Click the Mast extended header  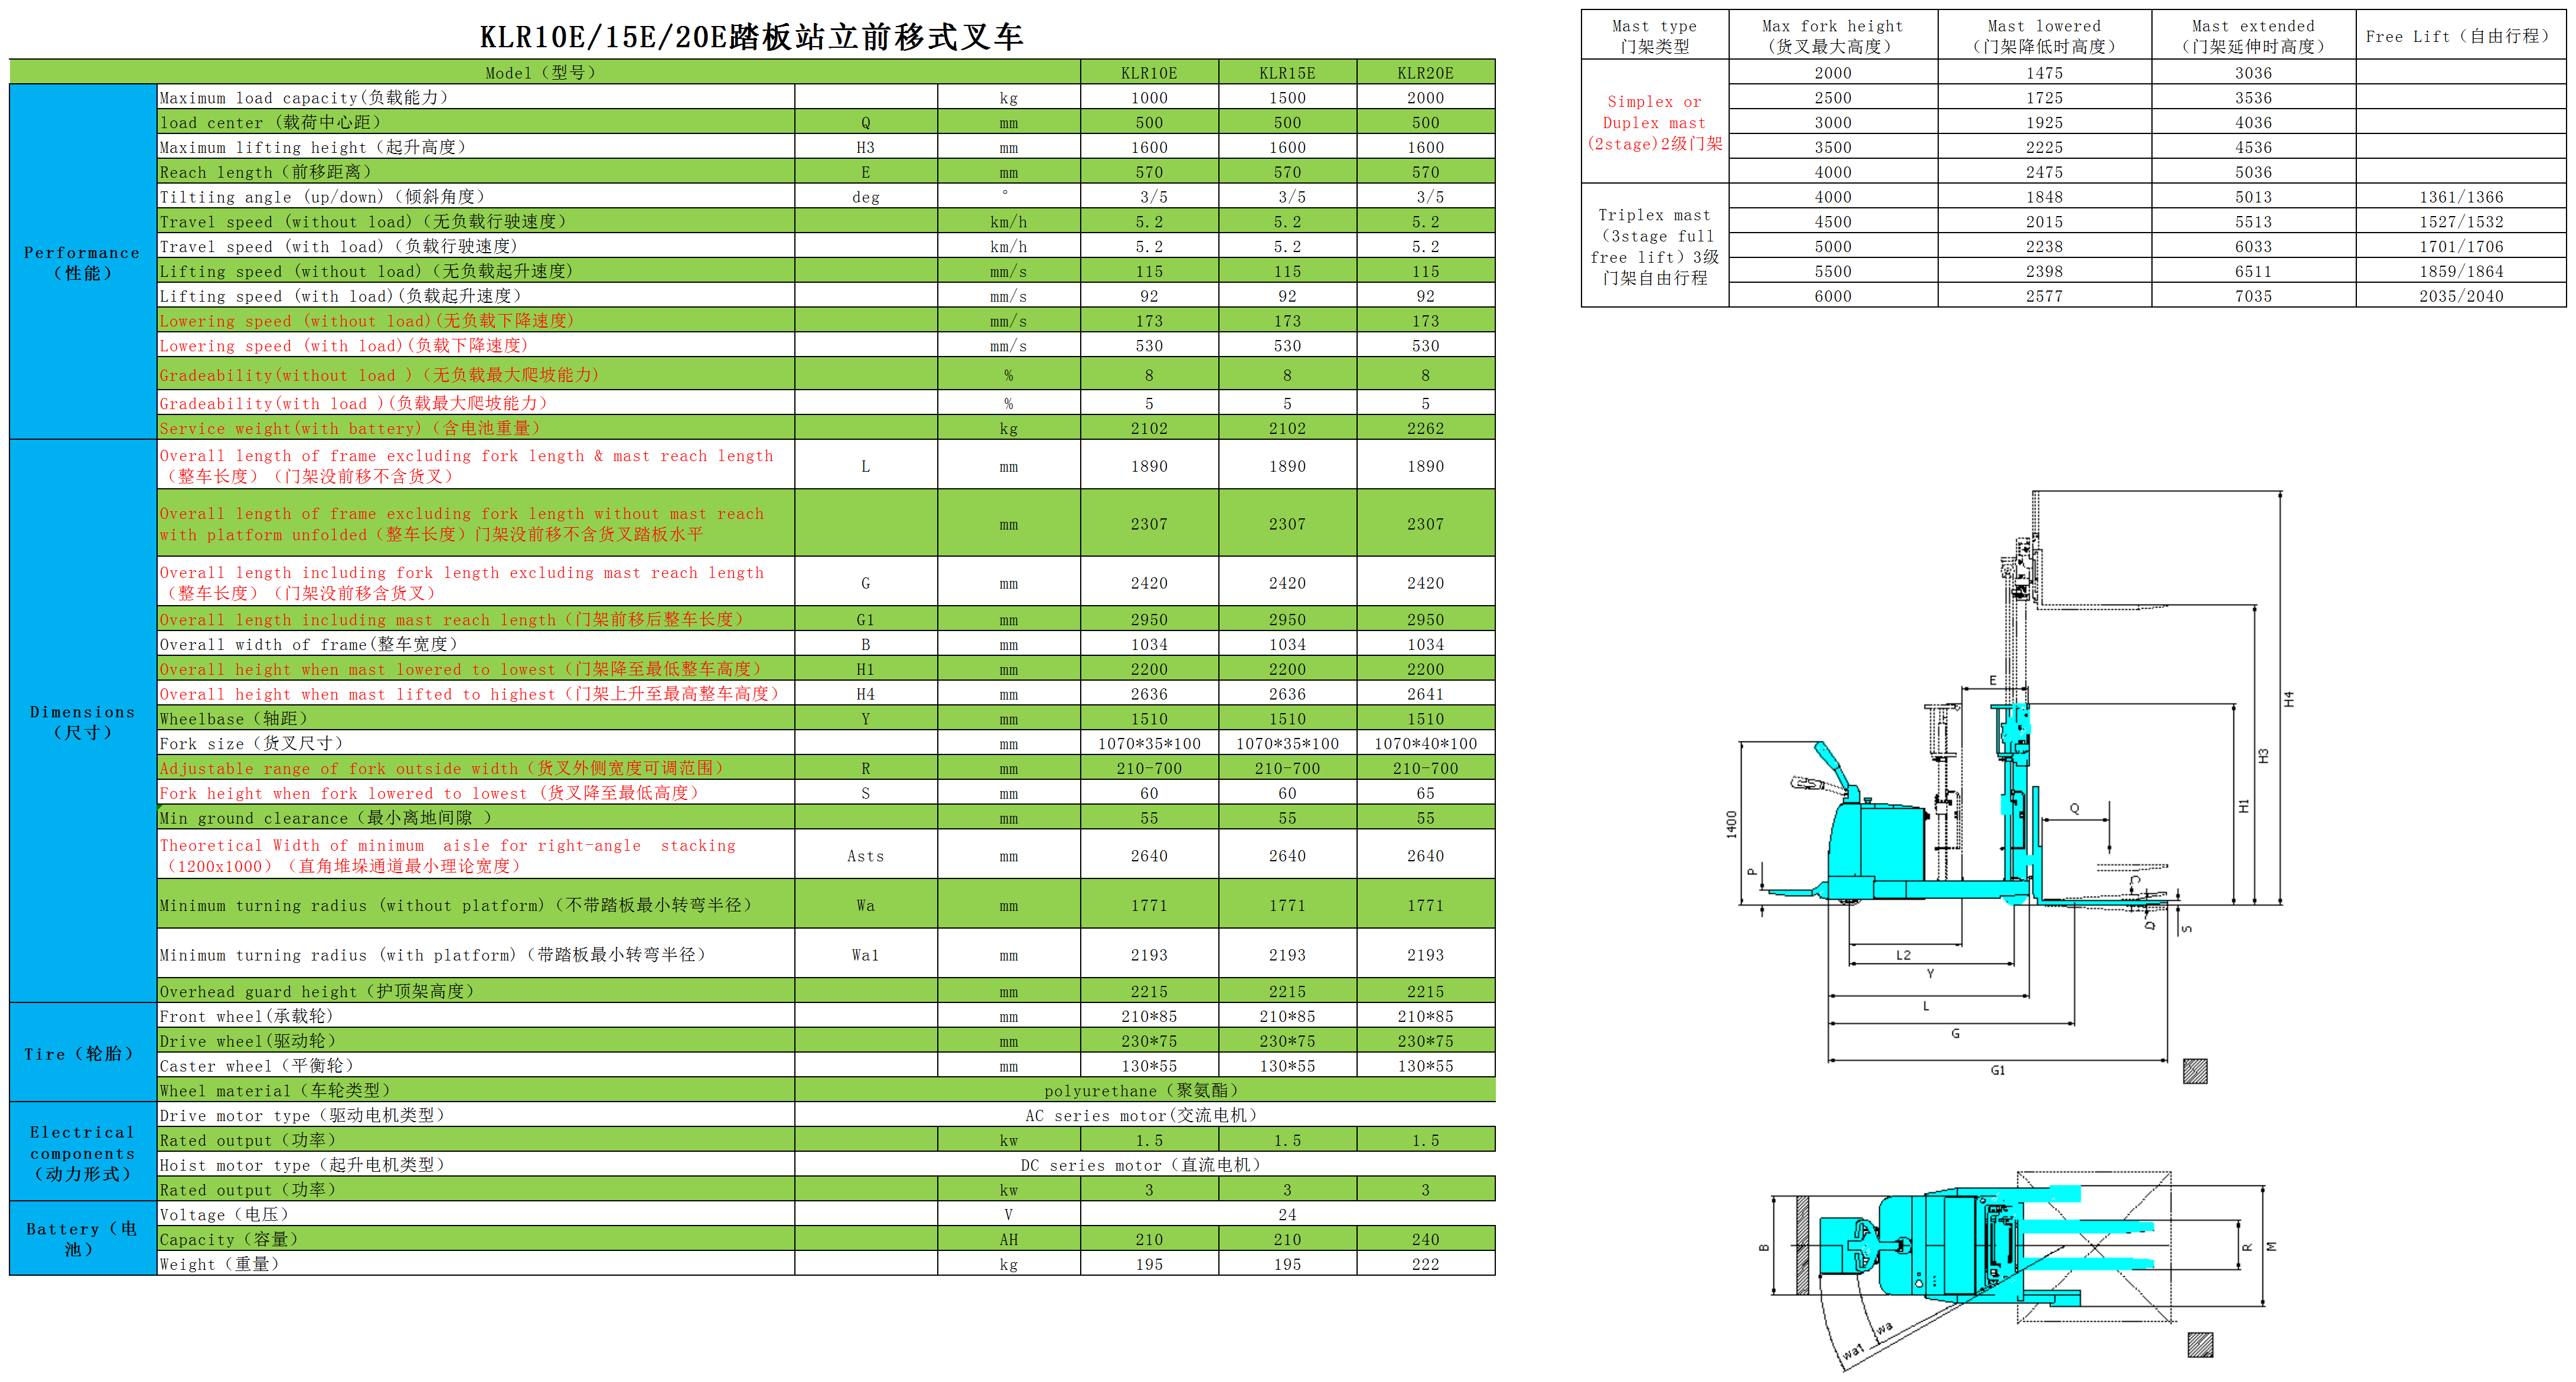(x=2253, y=36)
